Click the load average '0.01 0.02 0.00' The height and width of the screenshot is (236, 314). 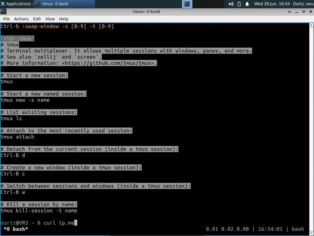pos(227,229)
